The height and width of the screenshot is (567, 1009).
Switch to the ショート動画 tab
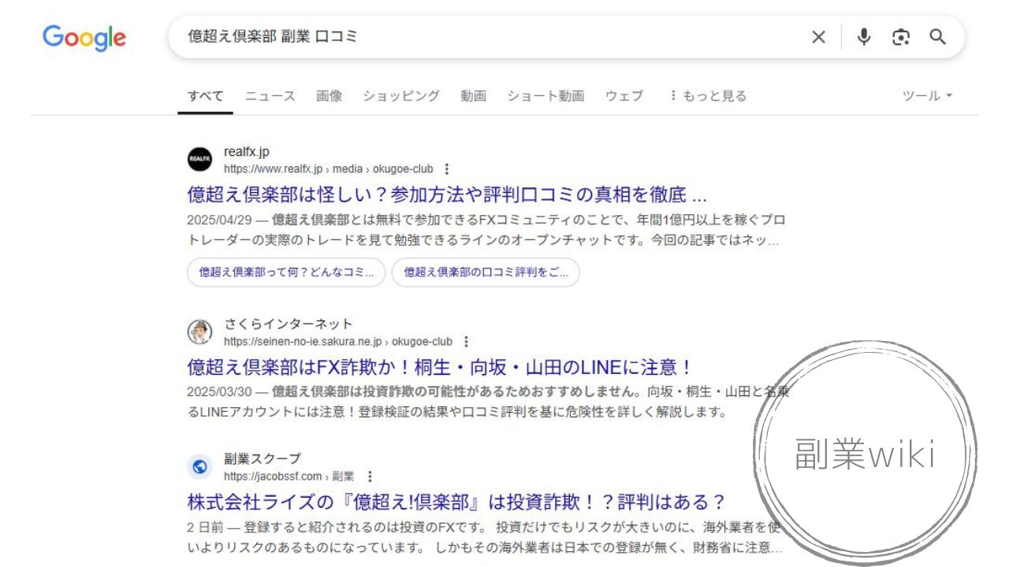[x=545, y=96]
